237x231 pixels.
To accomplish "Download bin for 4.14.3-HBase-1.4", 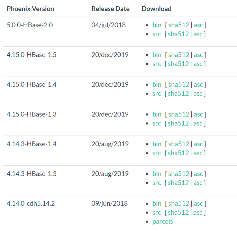I will click(x=157, y=144).
